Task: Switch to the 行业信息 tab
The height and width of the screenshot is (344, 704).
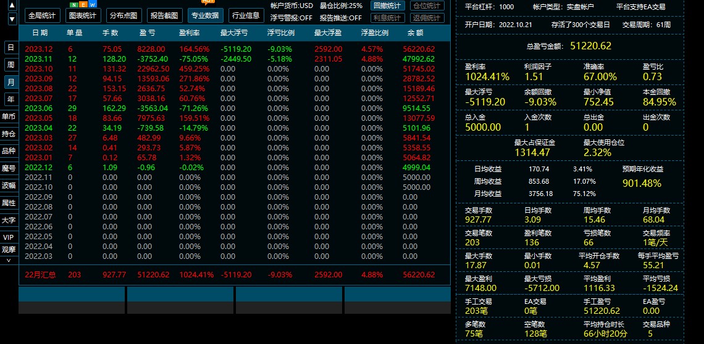Action: tap(246, 15)
